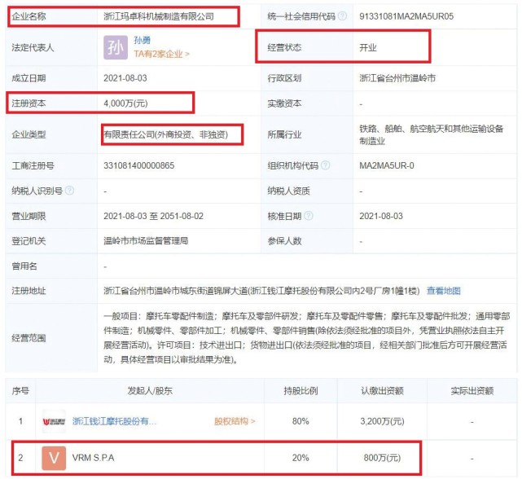
Task: Select organization code MA2MA5UR-0
Action: [387, 165]
